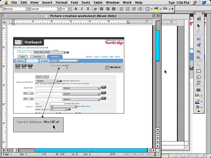Open the File menu
Screen dimensions: 211x158
(x=14, y=3)
